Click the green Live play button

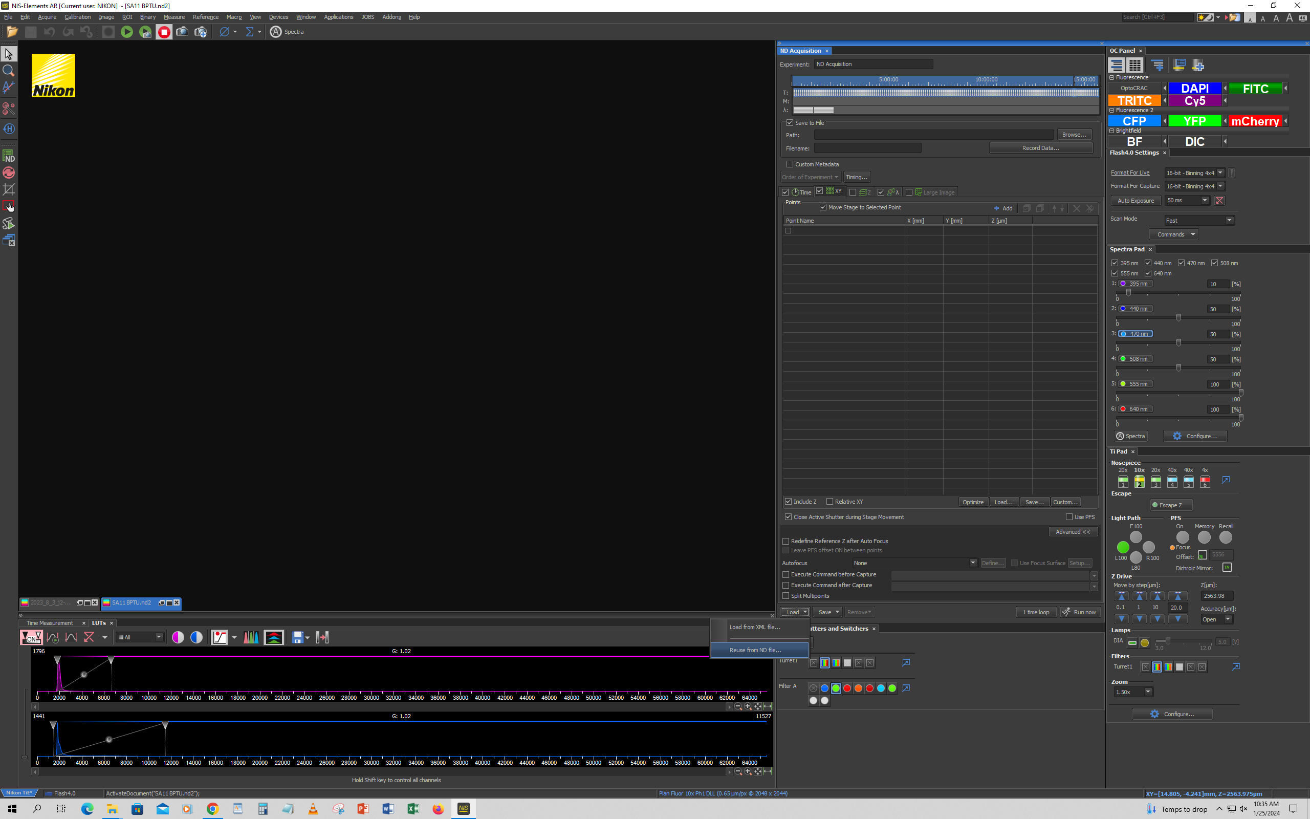pyautogui.click(x=127, y=32)
